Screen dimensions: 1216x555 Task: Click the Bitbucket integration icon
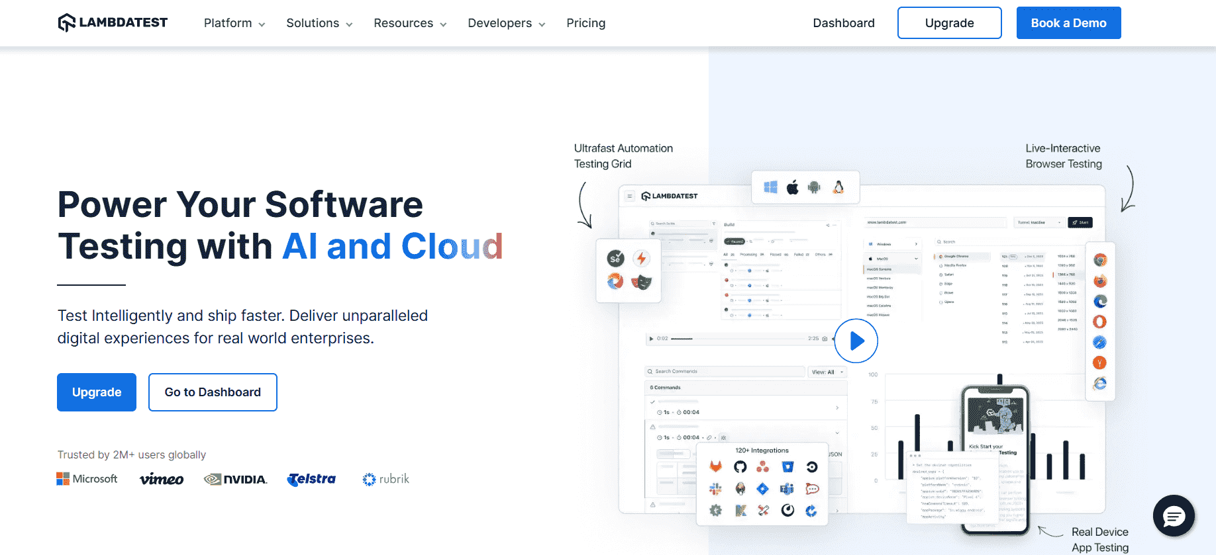tap(787, 467)
